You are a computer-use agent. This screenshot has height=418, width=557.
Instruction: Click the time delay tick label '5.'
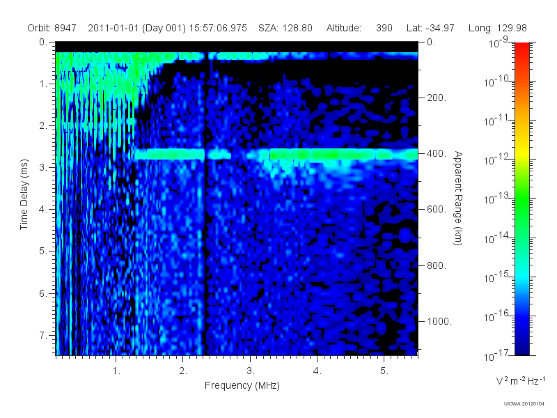click(43, 251)
